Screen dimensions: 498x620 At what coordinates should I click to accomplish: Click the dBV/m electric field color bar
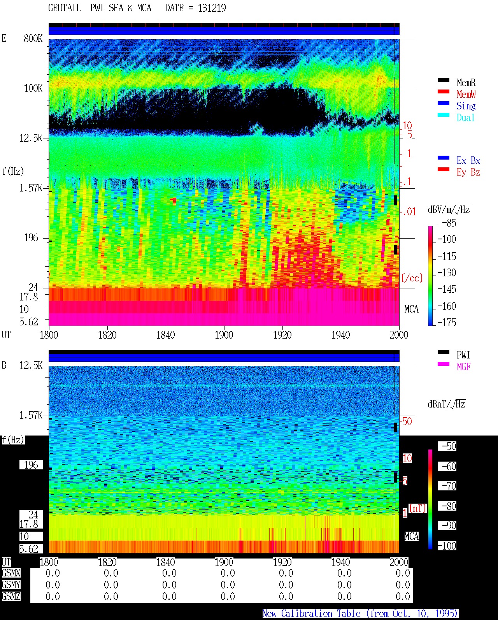point(430,276)
